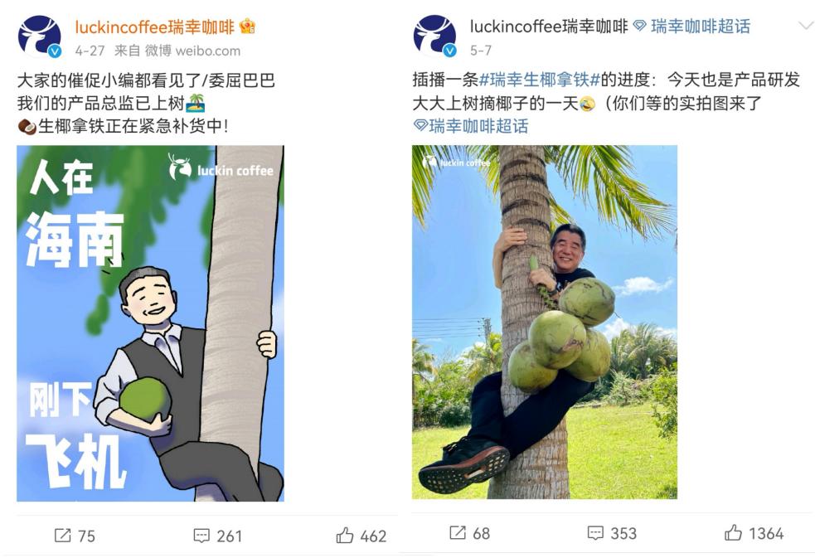815x558 pixels.
Task: Click the 5-7 post date
Action: (x=481, y=51)
